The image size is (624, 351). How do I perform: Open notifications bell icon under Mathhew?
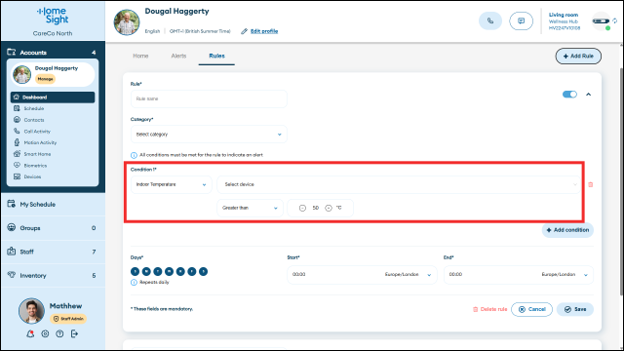coord(30,333)
